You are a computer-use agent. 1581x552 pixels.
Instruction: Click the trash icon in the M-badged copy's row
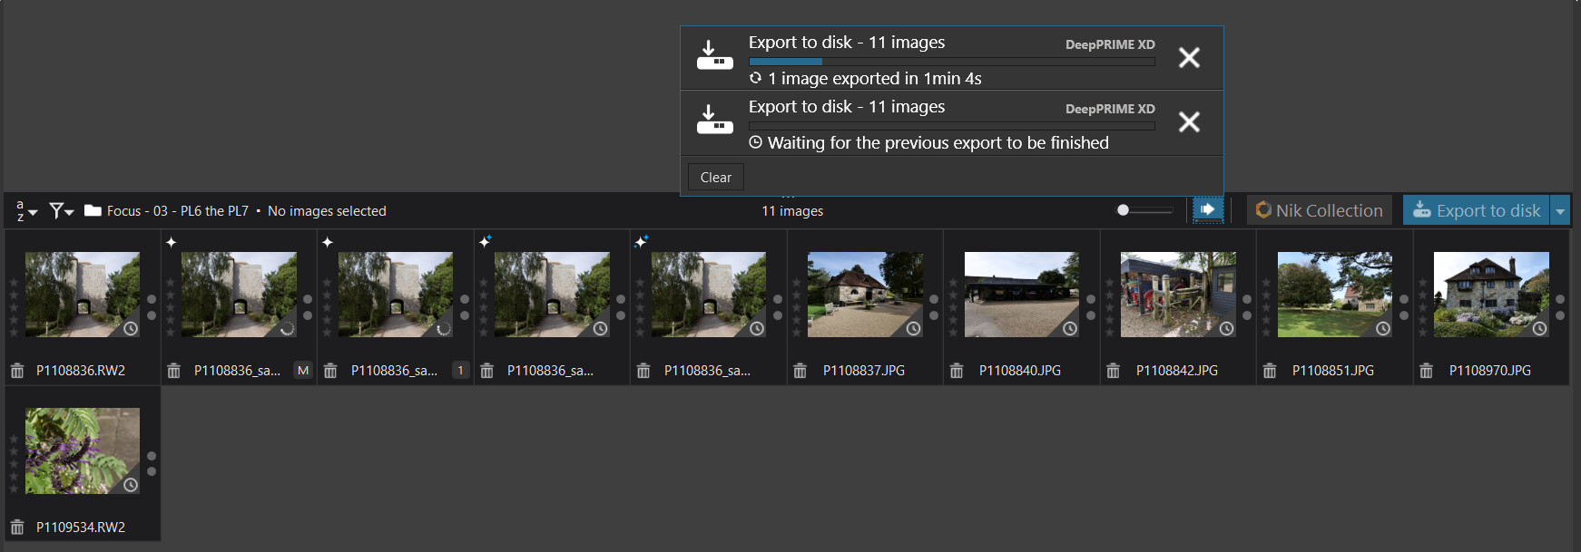click(174, 371)
